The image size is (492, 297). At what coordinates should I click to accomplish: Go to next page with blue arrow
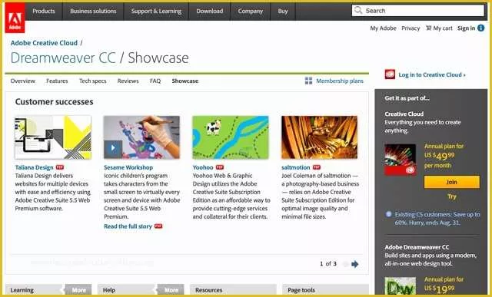click(355, 264)
